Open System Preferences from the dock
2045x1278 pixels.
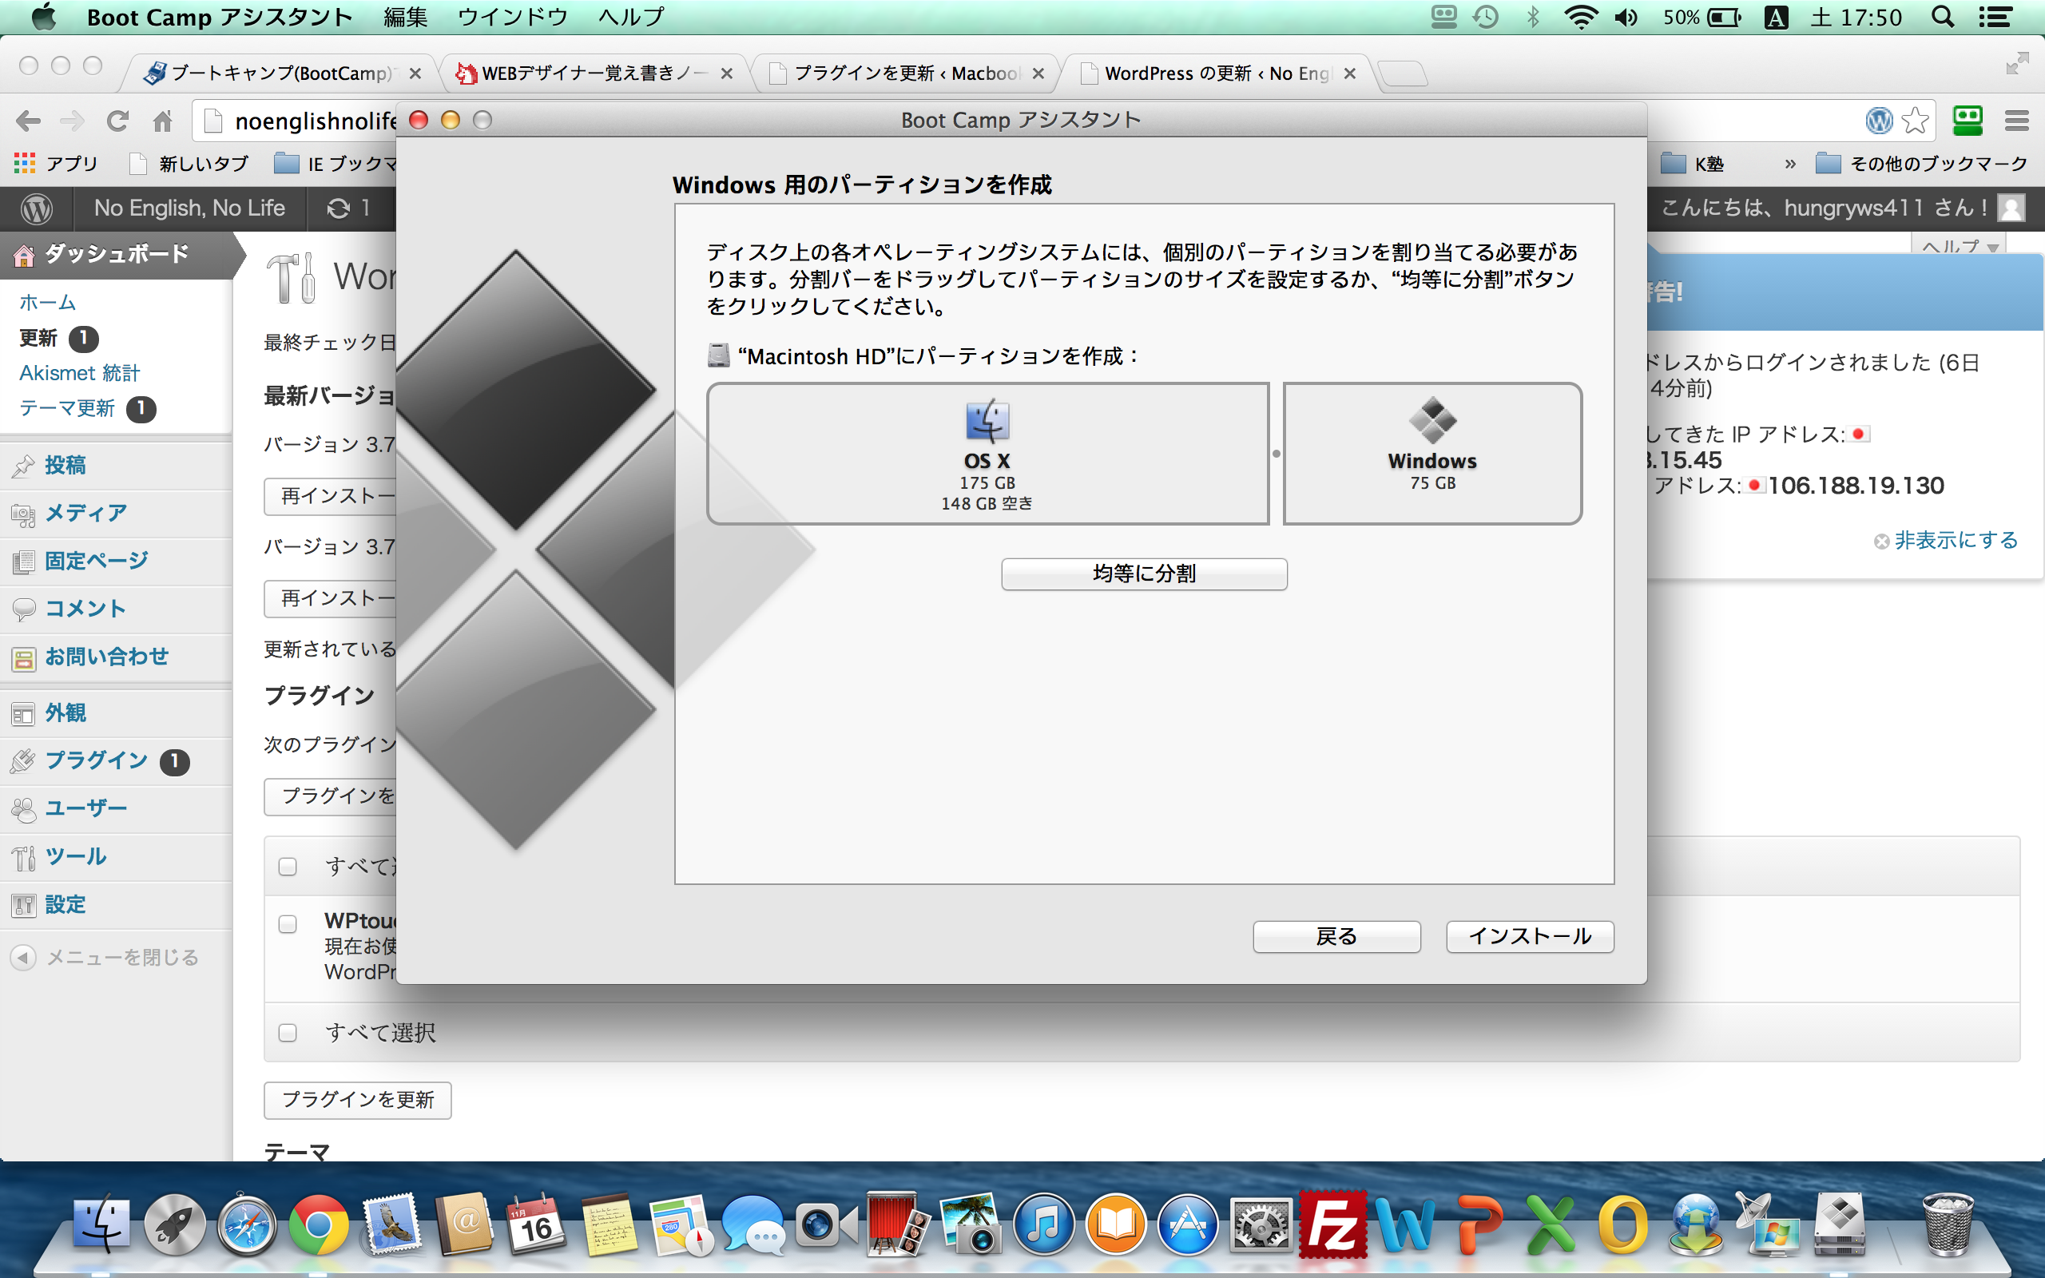pyautogui.click(x=1260, y=1224)
